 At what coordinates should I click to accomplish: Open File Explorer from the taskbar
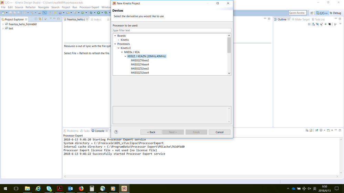[27, 189]
